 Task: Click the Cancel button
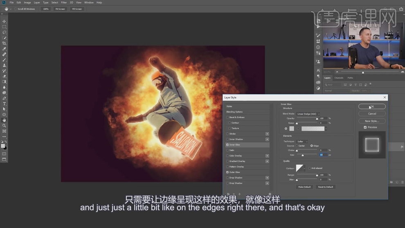coord(372,114)
